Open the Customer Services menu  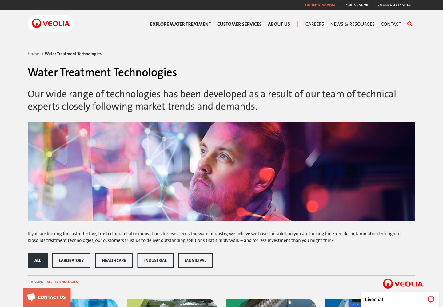click(x=239, y=24)
